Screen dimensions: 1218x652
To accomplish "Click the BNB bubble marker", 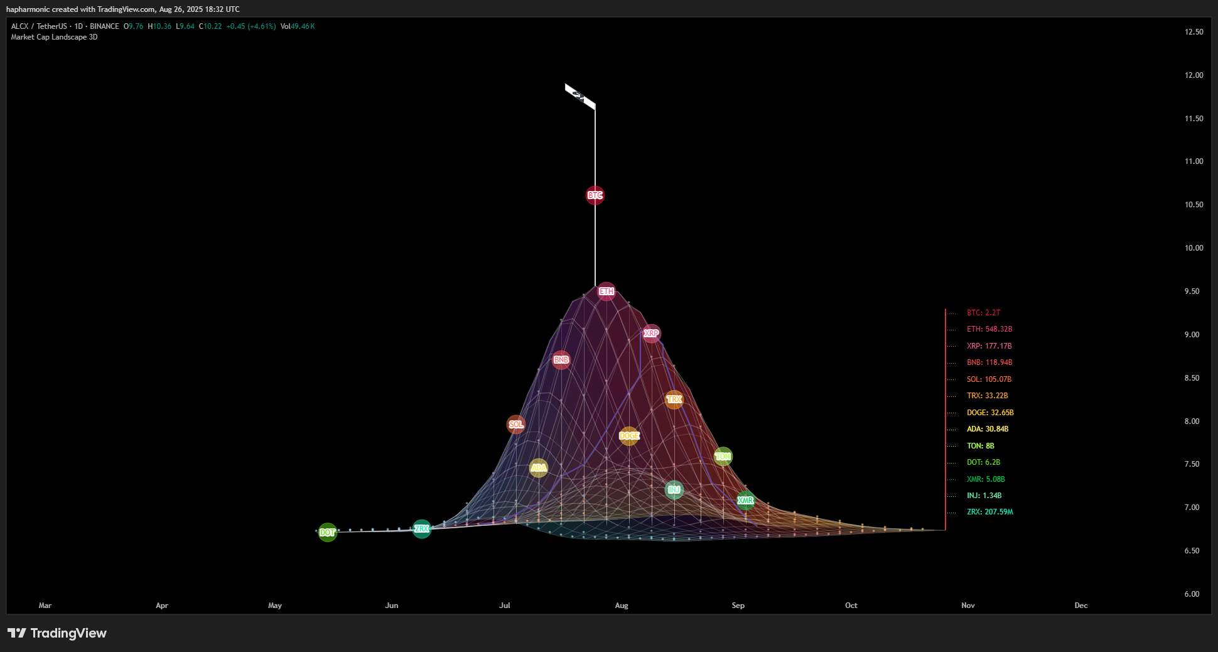I will click(x=561, y=360).
